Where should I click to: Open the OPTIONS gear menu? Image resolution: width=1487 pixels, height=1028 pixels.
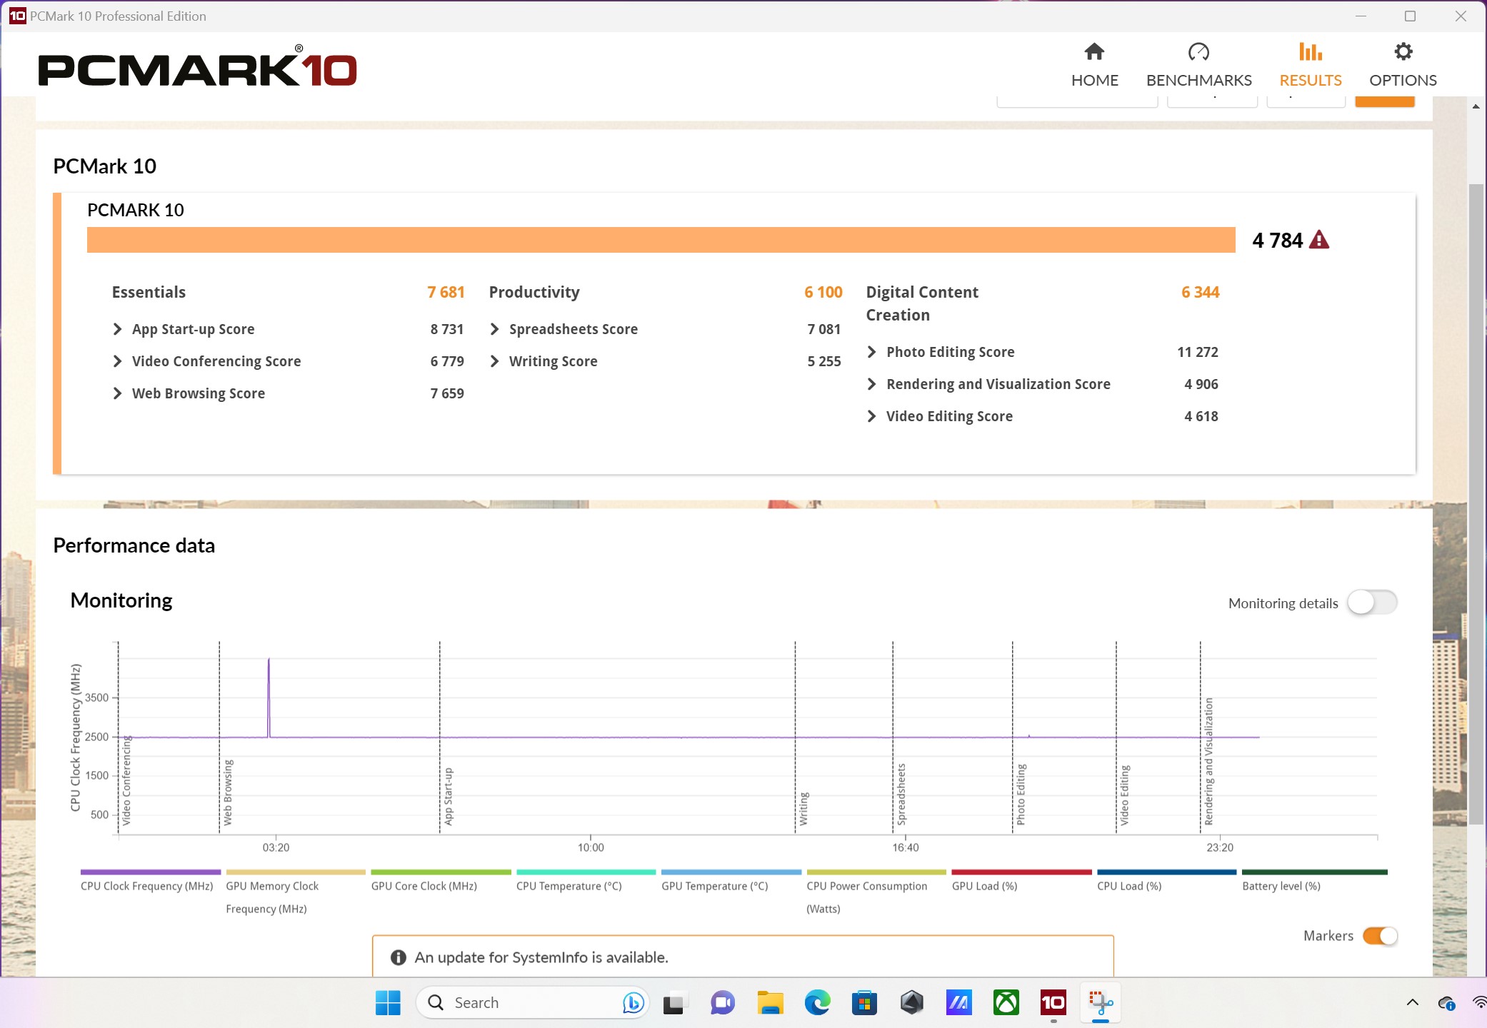pyautogui.click(x=1403, y=65)
